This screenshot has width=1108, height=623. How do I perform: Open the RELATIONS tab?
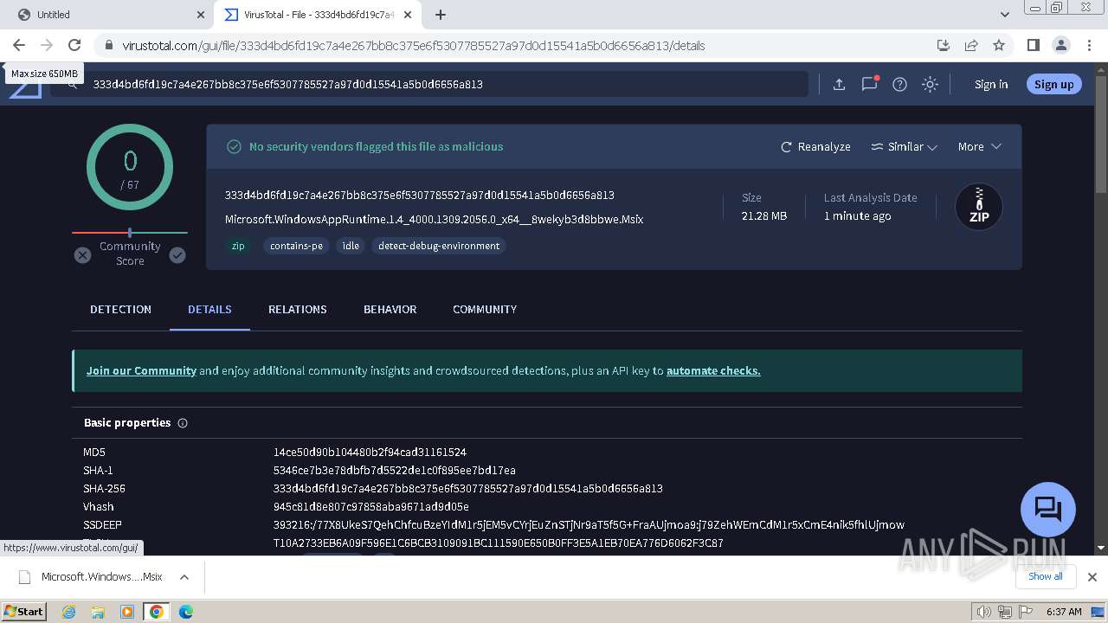tap(298, 309)
